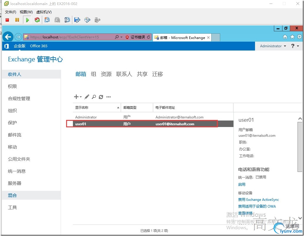Click the page refresh icon in address bar
304x236 pixels.
(148, 37)
